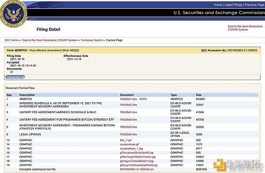Open bito_1.gif graphic file
Viewport: 265px width, 173px height.
tap(125, 140)
